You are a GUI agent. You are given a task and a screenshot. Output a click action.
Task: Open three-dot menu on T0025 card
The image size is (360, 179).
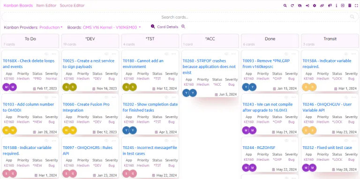(x=114, y=54)
